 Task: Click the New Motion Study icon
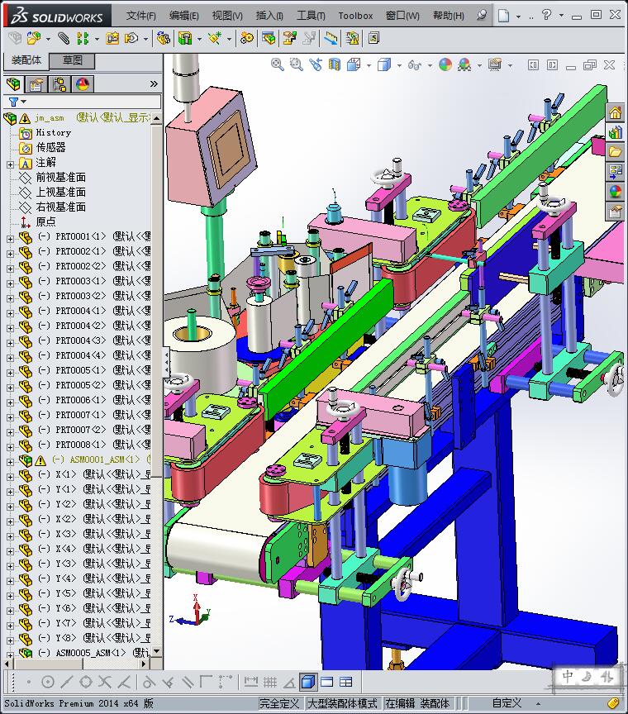coord(247,38)
